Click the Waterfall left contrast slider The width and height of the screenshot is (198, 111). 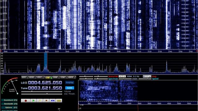(86, 76)
